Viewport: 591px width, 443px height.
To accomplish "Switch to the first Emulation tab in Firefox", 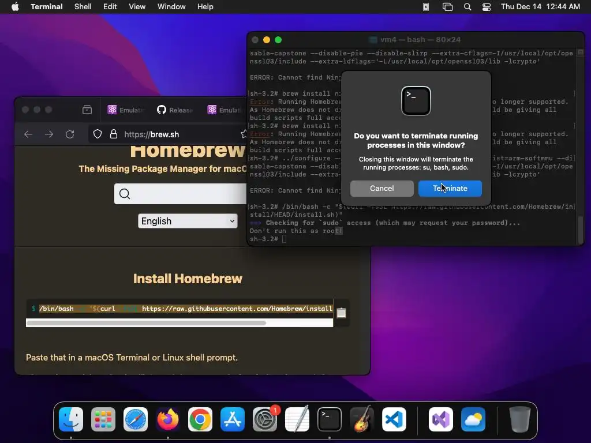I will click(126, 110).
